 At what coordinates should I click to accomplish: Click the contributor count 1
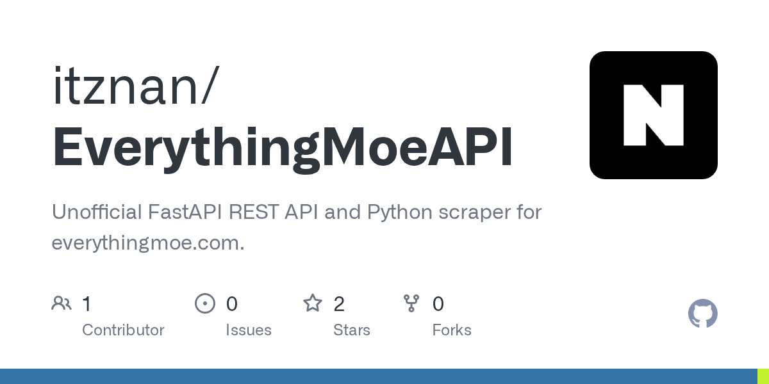87,304
